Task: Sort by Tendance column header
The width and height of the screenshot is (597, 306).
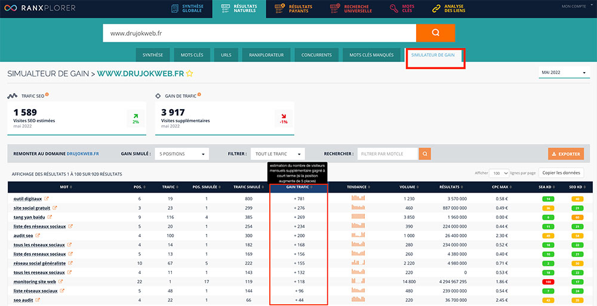Action: [x=358, y=187]
